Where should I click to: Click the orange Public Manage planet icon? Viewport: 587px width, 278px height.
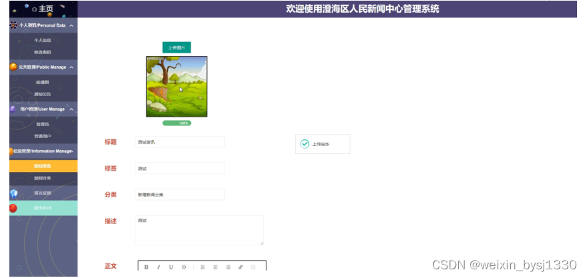(13, 67)
